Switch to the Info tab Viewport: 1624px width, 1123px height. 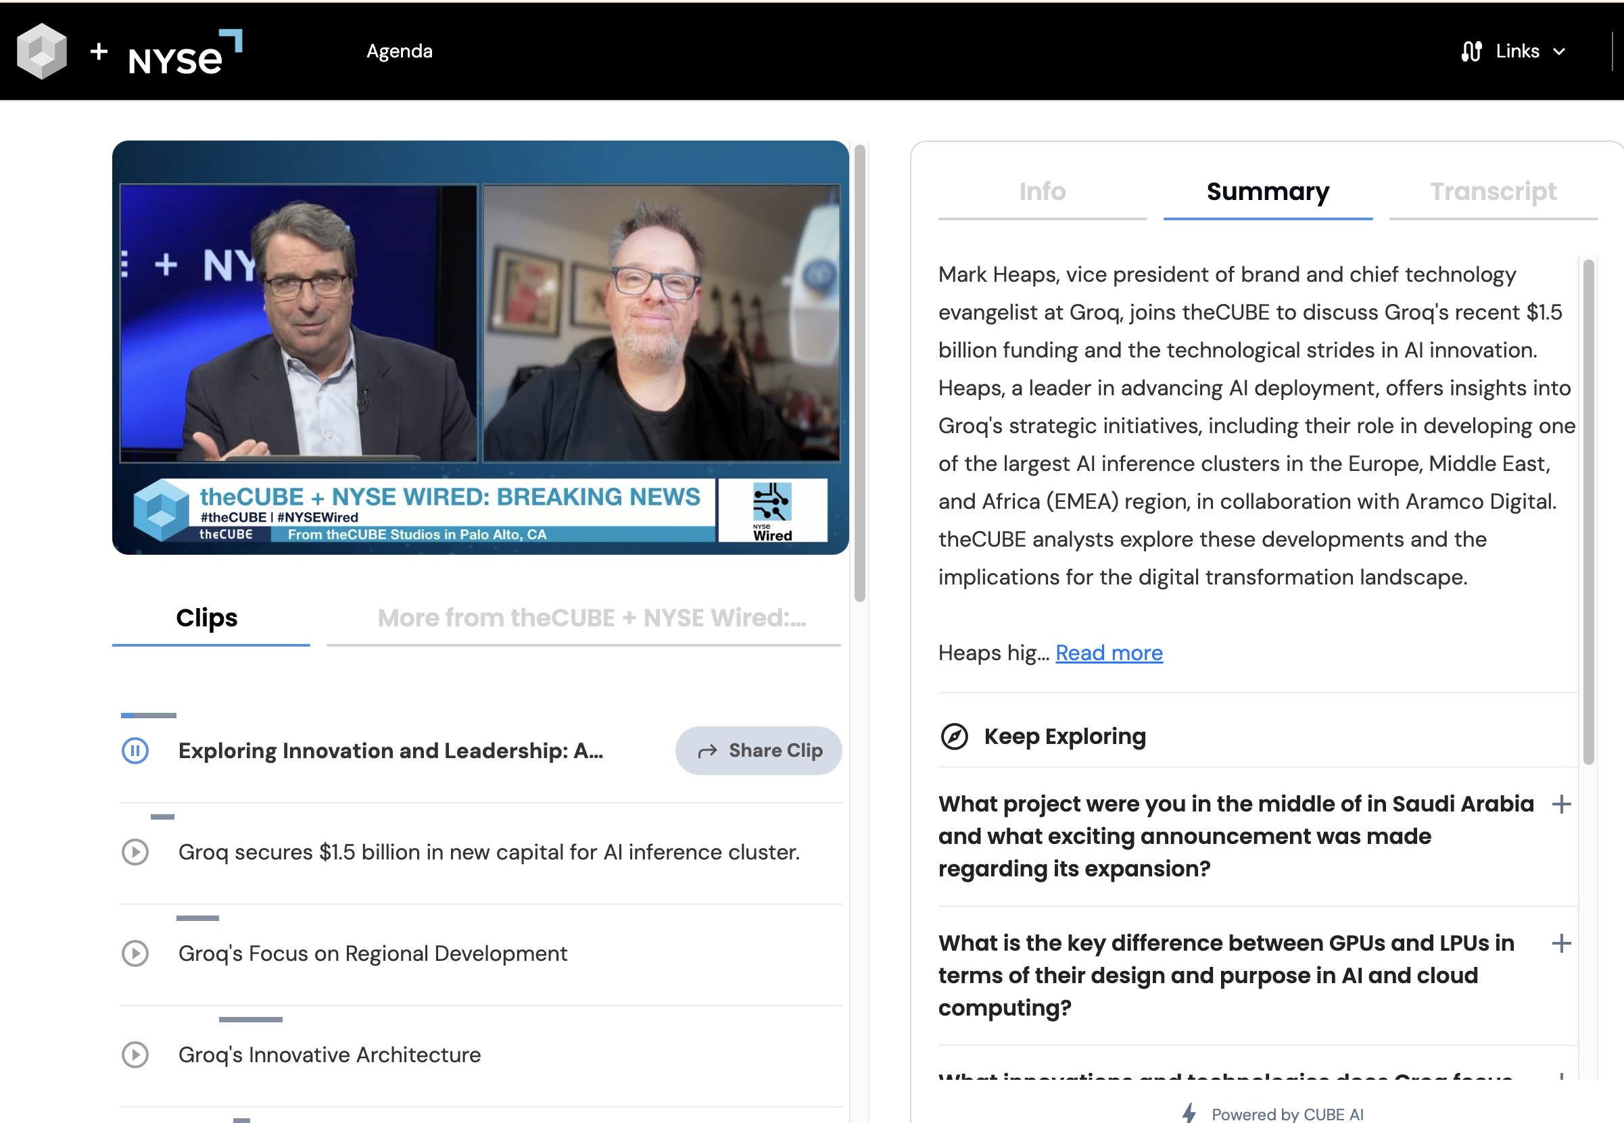[x=1042, y=191]
